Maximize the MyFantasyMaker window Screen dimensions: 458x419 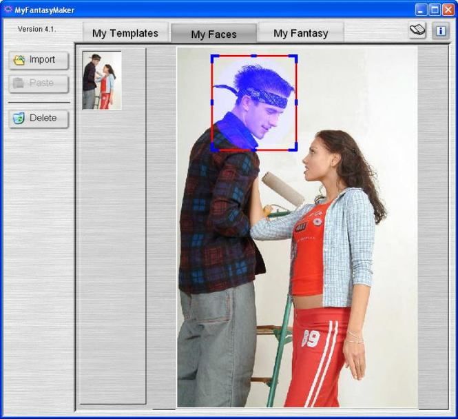(435, 10)
